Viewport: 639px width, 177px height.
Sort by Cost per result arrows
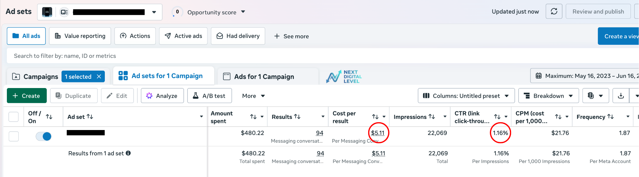375,117
